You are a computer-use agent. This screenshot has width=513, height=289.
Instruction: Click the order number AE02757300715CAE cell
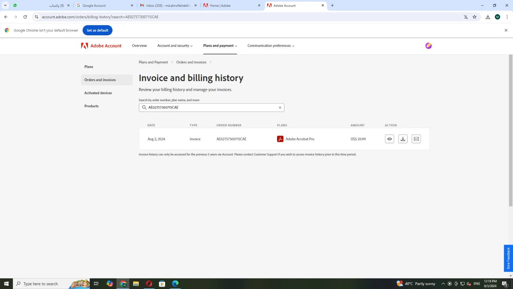231,139
